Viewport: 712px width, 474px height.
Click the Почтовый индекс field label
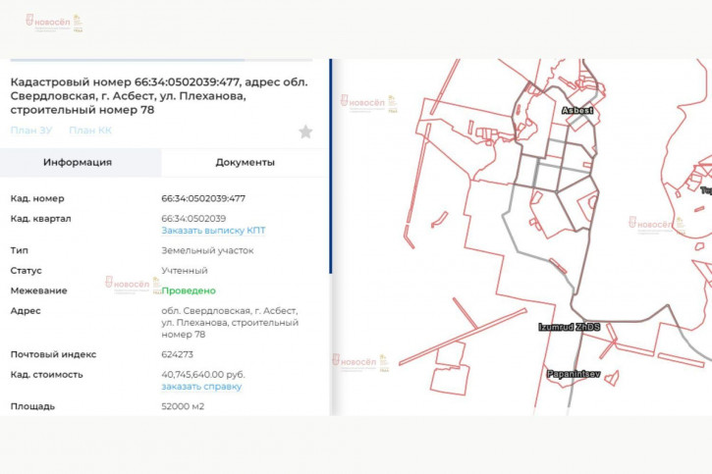[x=53, y=354]
